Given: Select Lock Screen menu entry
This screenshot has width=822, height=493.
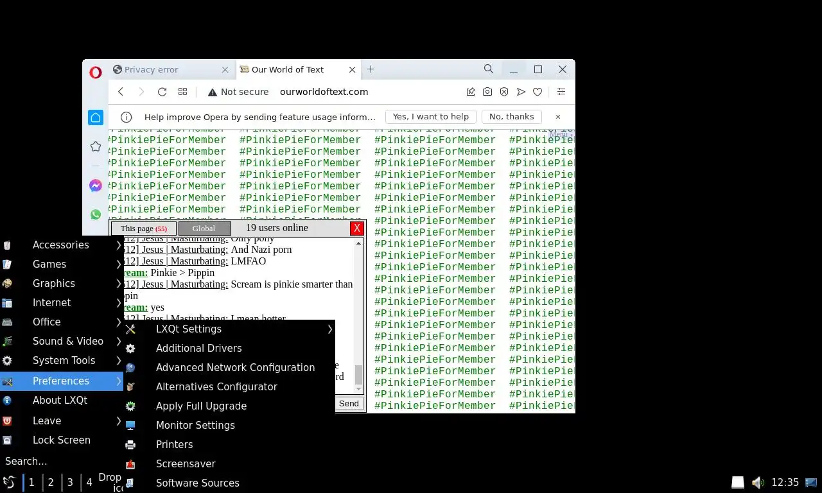Looking at the screenshot, I should (x=62, y=440).
